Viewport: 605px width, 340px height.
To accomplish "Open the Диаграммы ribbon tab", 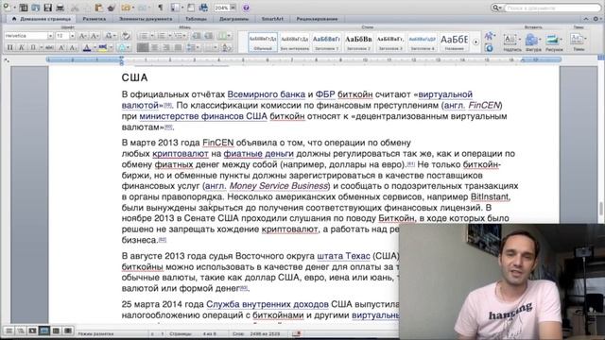I will 234,19.
